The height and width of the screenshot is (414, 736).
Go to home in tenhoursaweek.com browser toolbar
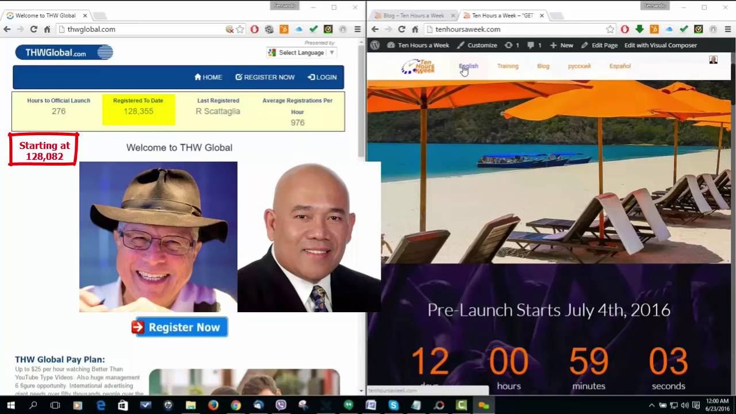[x=415, y=29]
